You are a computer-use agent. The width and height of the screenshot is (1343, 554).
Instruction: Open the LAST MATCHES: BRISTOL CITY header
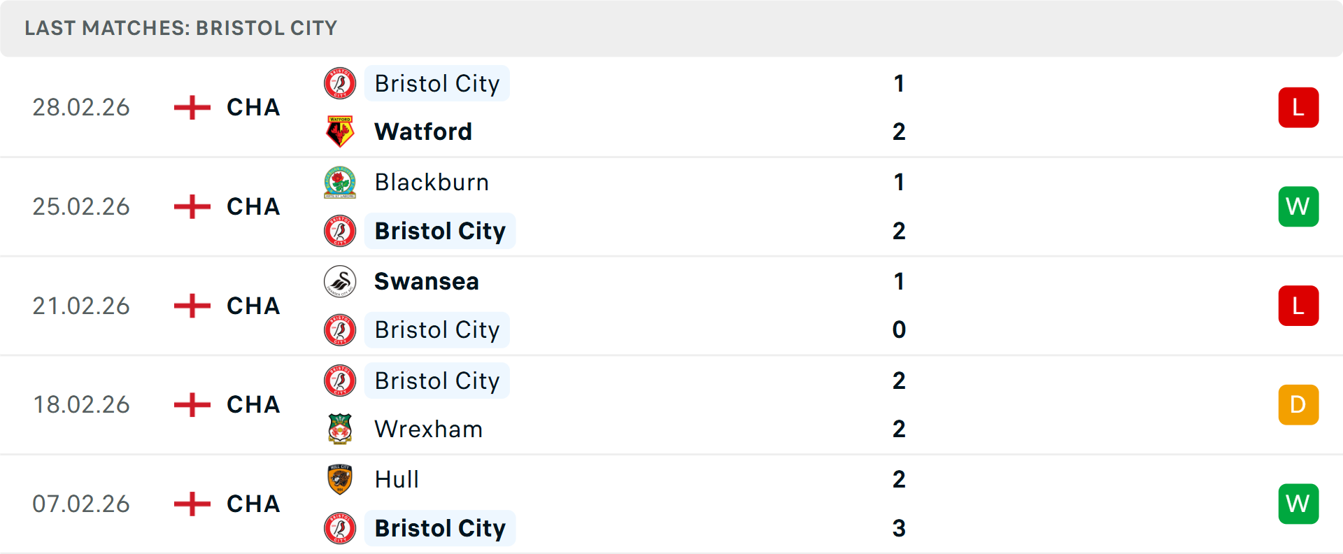click(x=180, y=28)
